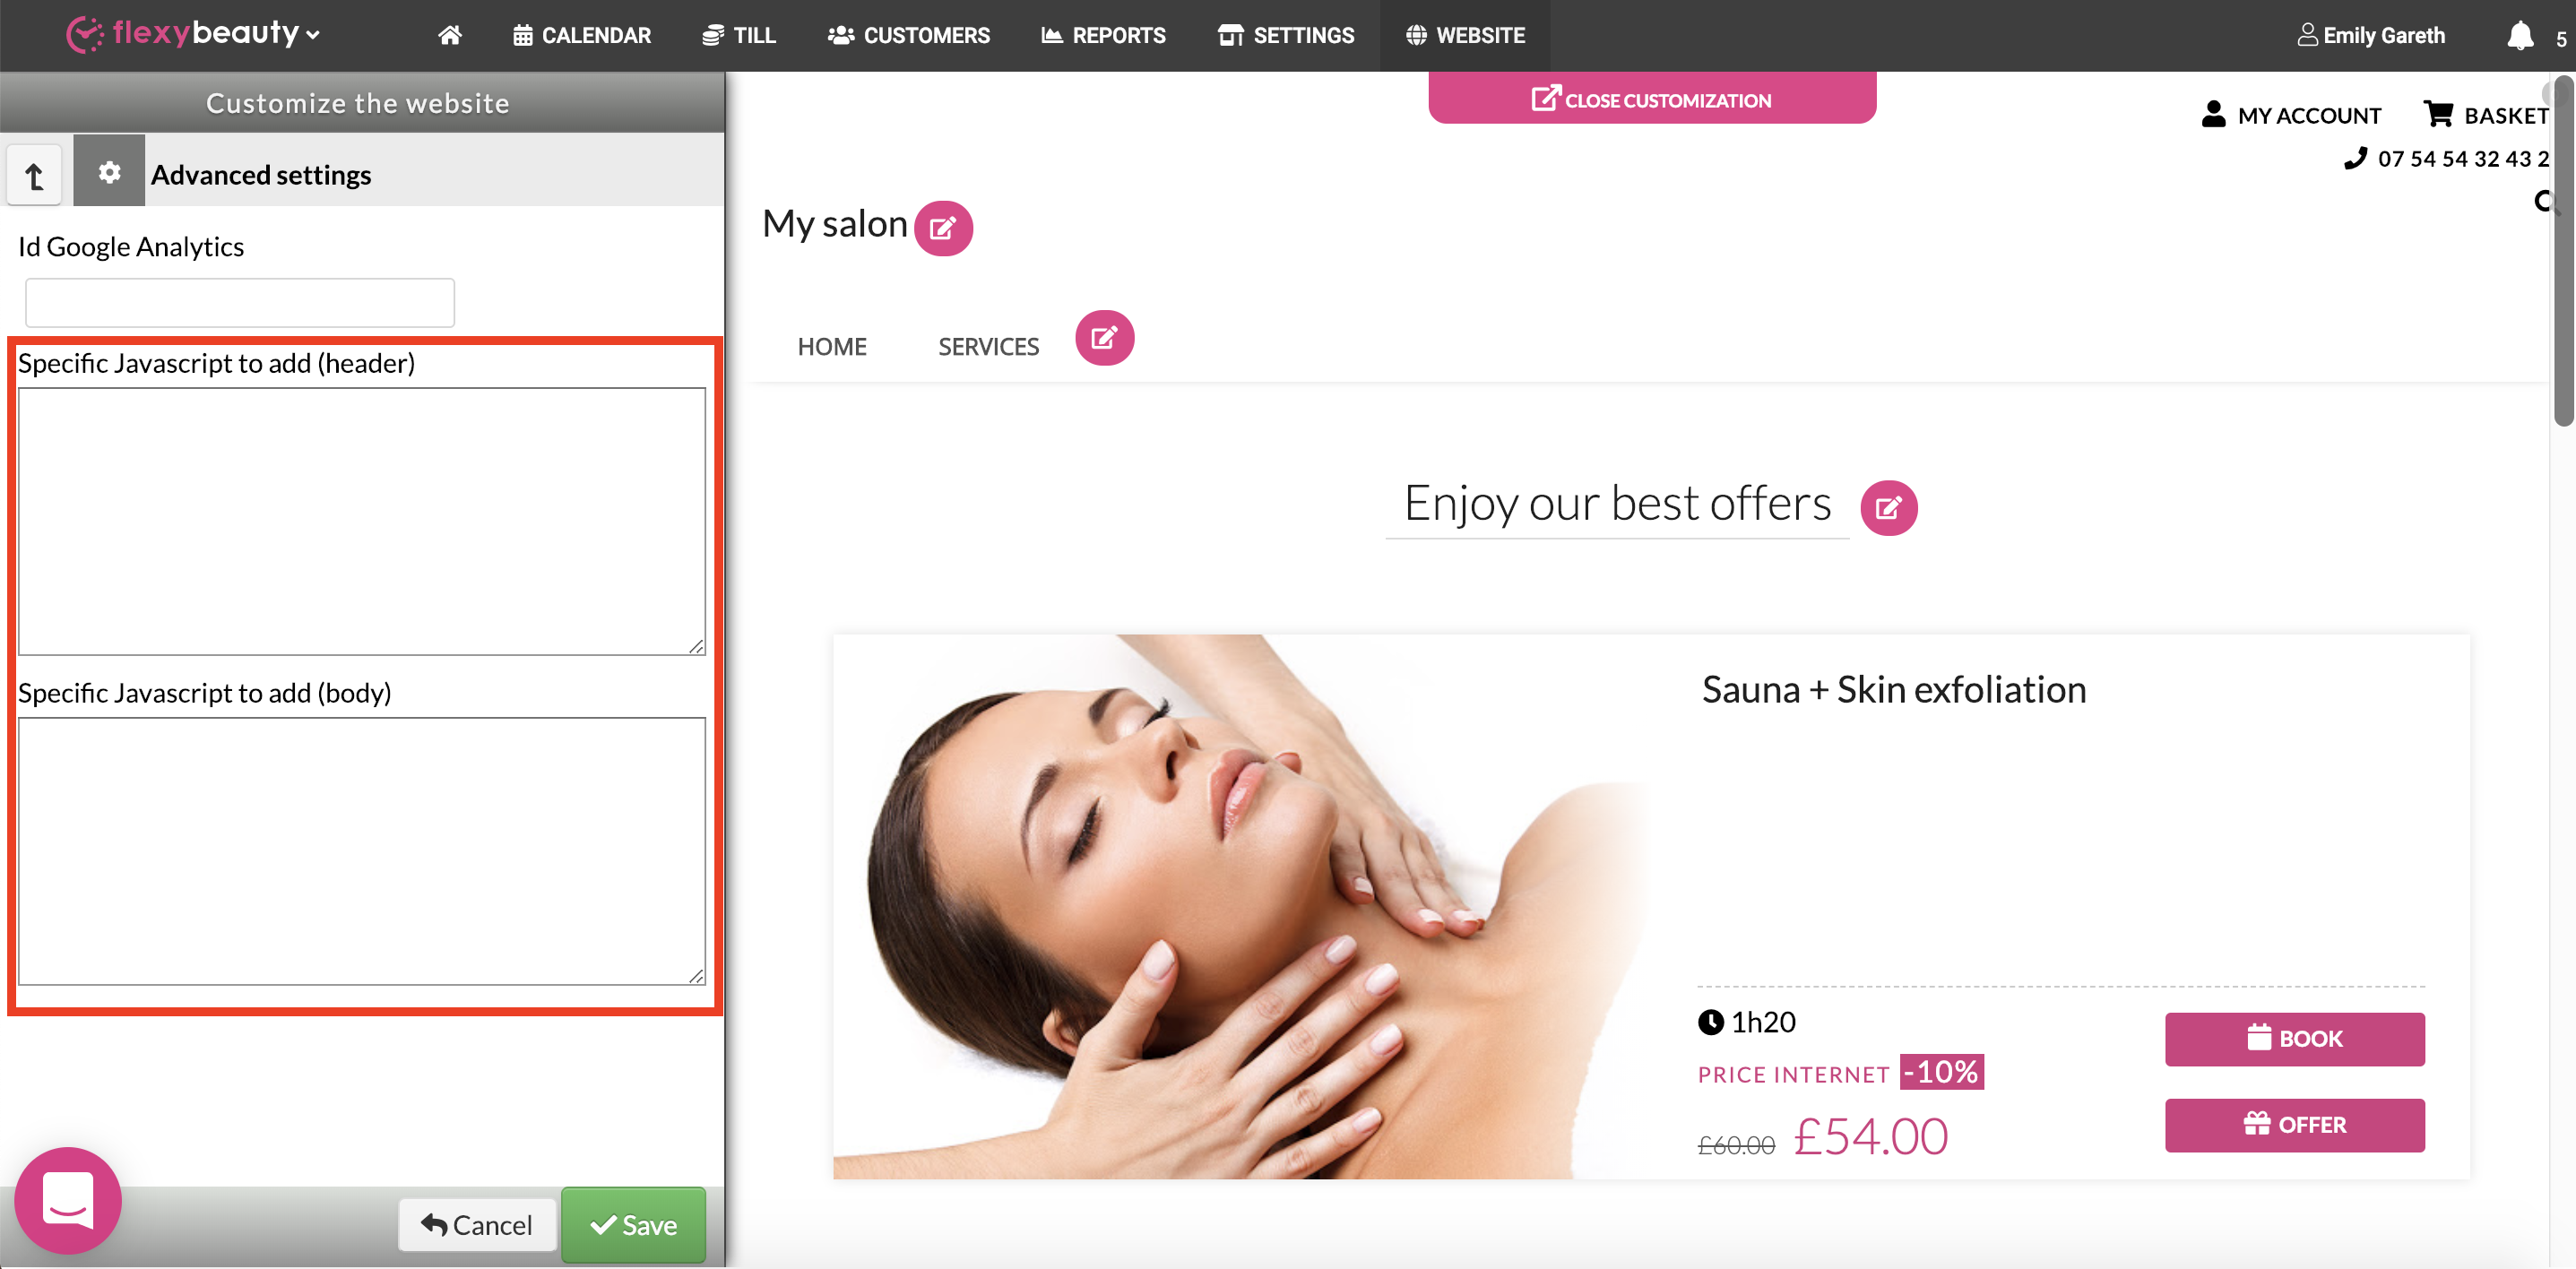This screenshot has height=1269, width=2576.
Task: Open the chat support bubble
Action: [x=68, y=1199]
